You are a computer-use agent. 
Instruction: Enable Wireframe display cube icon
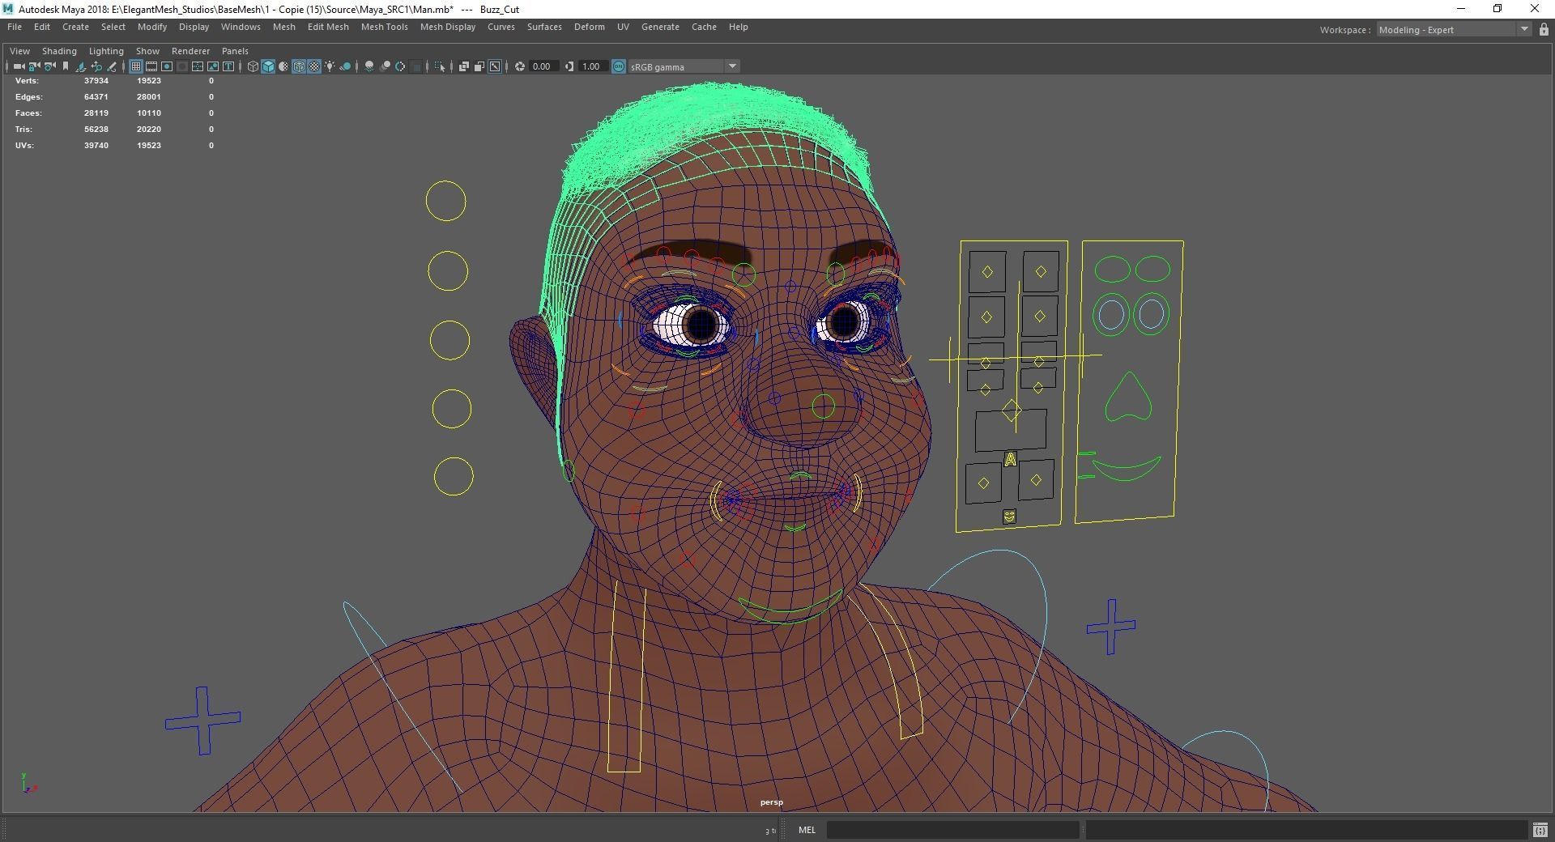253,66
